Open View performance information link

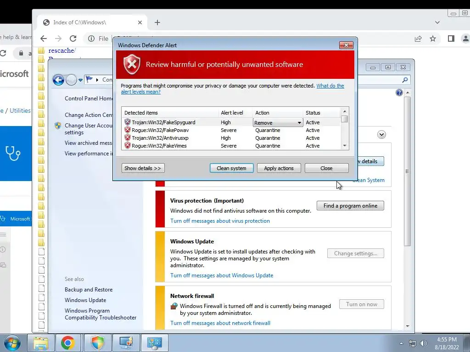pyautogui.click(x=89, y=154)
